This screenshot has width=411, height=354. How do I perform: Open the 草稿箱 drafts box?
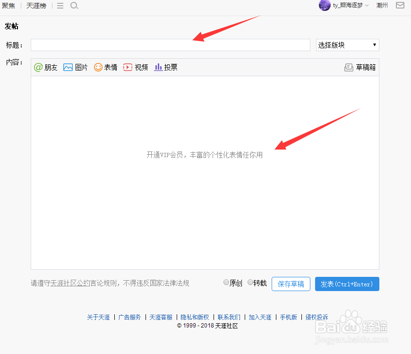click(360, 68)
